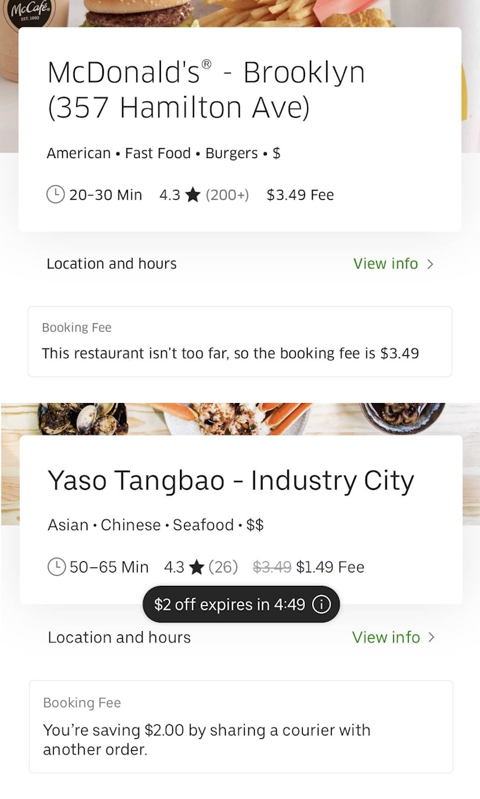Screen dimensions: 480x799
Task: Tap the (200+) review count for McDonald's
Action: [x=227, y=196]
